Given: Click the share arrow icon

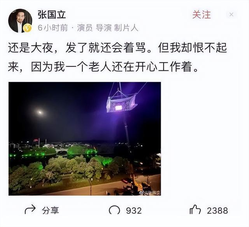Looking at the screenshot, I should (30, 209).
